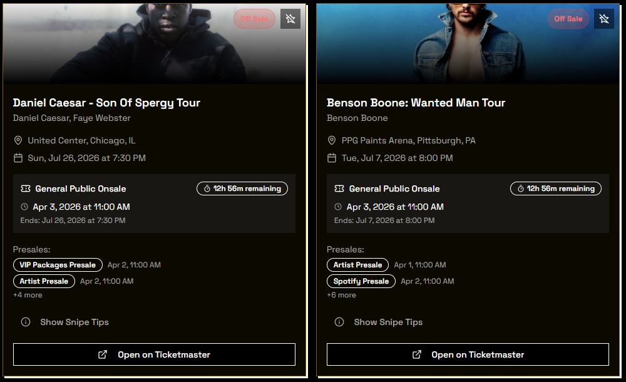Click the calendar icon beside Sun, Jul 26 date
The image size is (626, 382).
pos(18,158)
